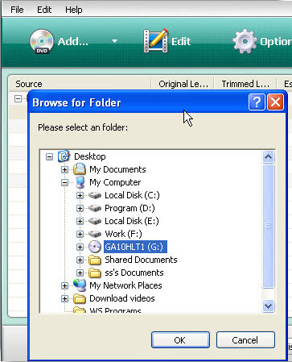Select ss's Documents label
Screen dimensions: 292x362
134,273
